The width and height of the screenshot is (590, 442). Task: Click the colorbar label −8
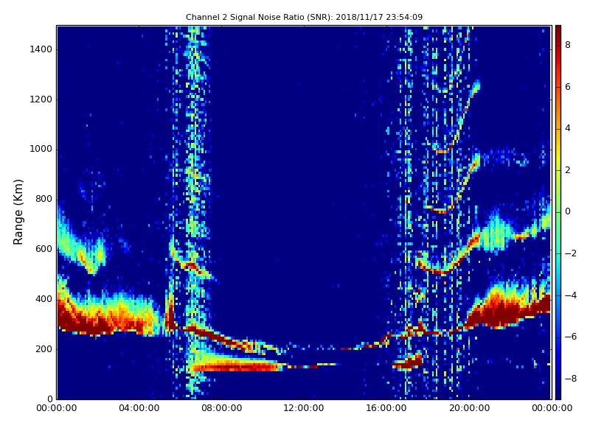click(x=571, y=379)
